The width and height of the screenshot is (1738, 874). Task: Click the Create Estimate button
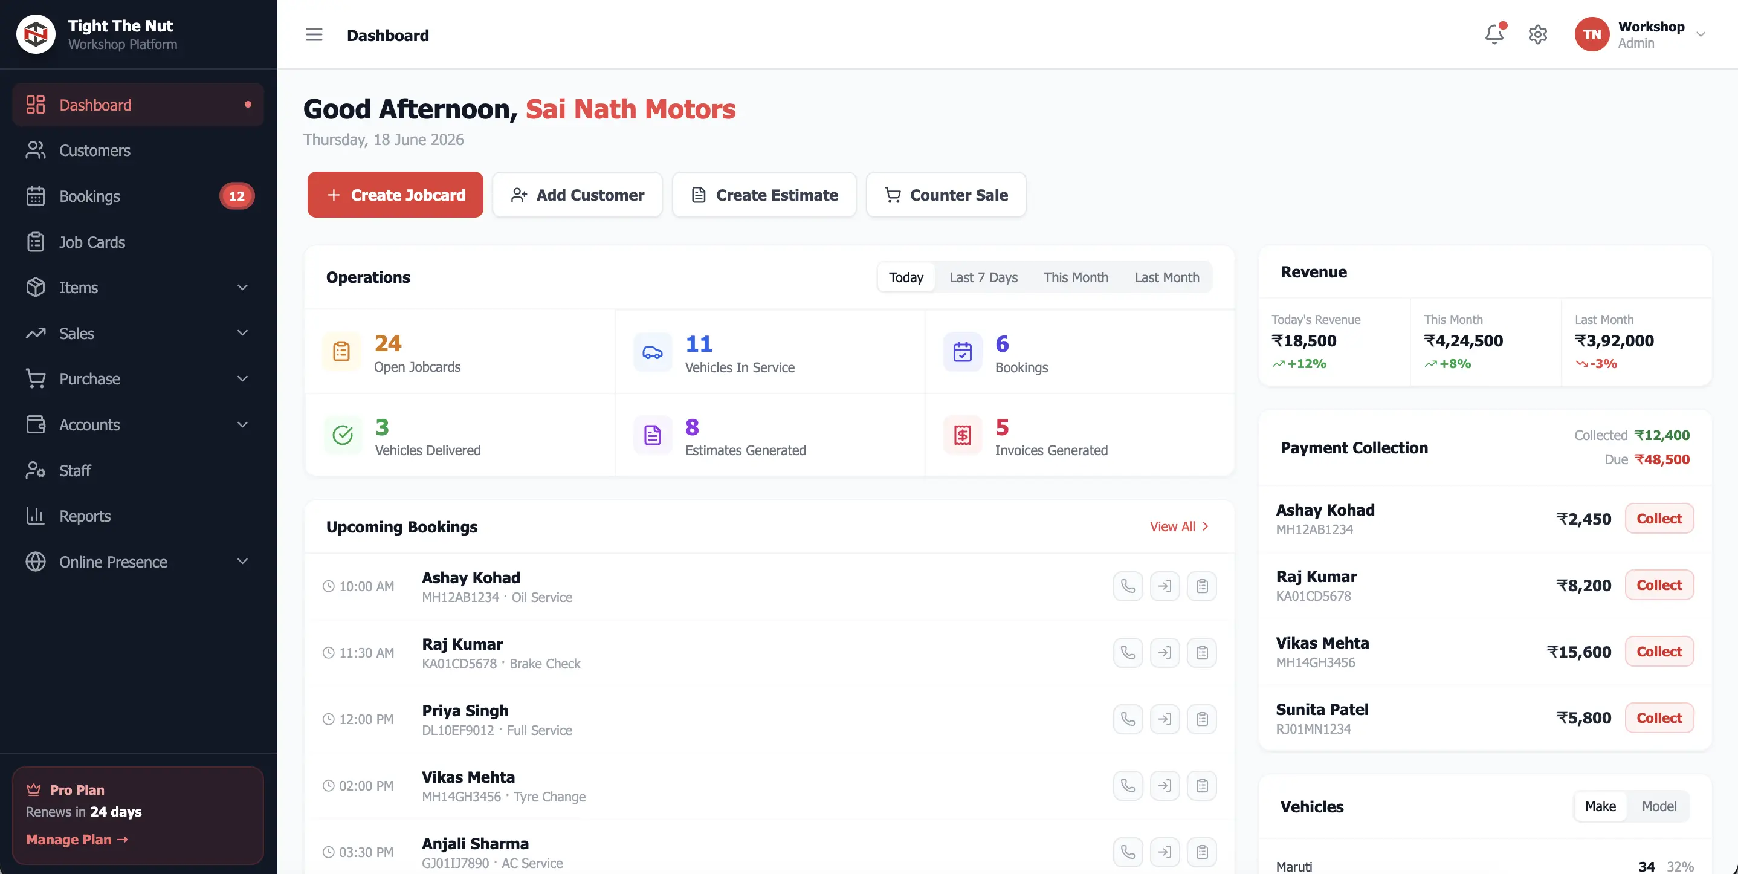764,195
